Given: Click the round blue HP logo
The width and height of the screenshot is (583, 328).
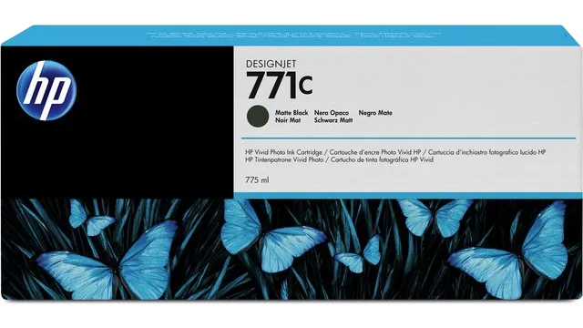Looking at the screenshot, I should (46, 90).
